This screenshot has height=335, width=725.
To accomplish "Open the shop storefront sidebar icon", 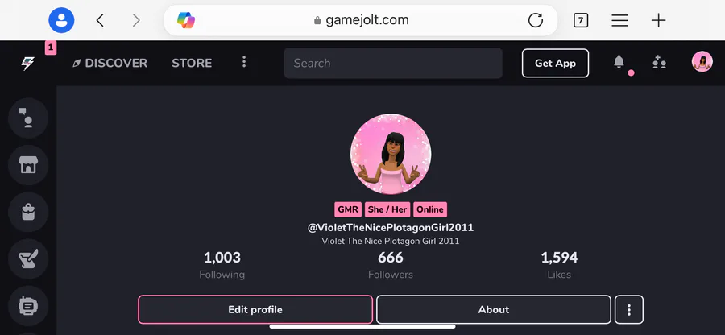I will pyautogui.click(x=28, y=165).
